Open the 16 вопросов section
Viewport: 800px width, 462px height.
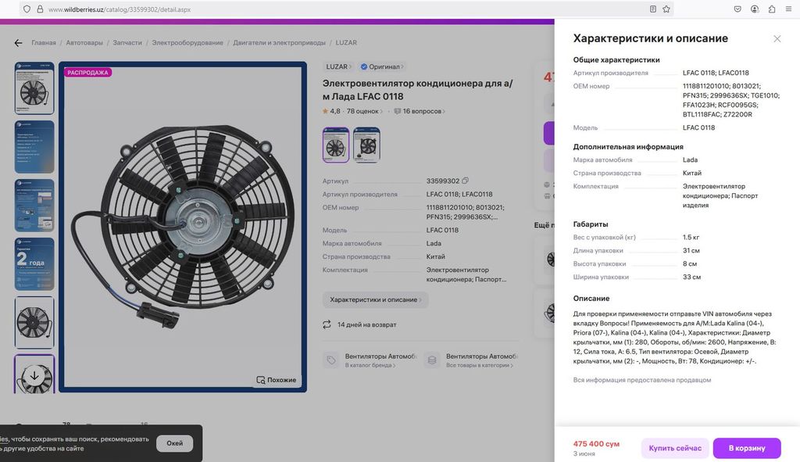coord(420,112)
